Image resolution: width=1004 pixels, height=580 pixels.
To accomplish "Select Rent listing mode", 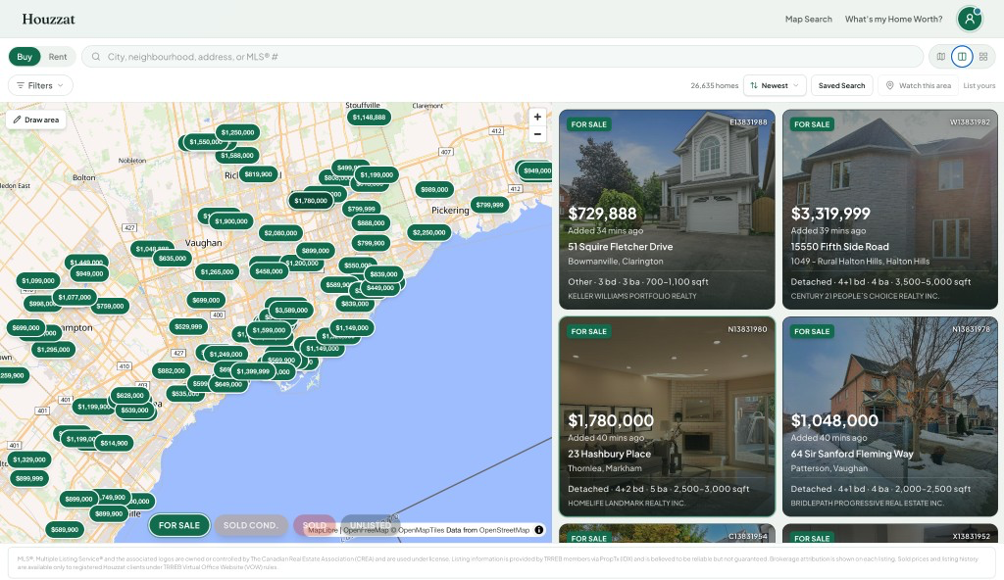I will [x=58, y=57].
